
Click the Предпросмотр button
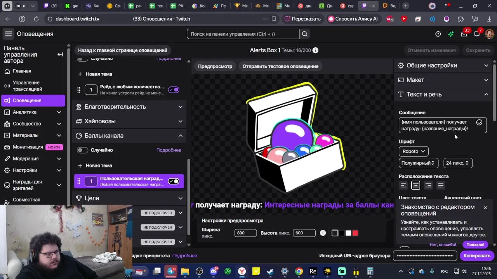click(x=215, y=66)
